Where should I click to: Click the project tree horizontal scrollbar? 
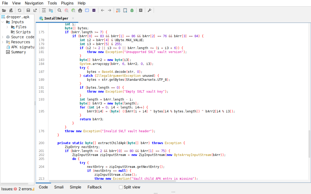click(x=15, y=184)
